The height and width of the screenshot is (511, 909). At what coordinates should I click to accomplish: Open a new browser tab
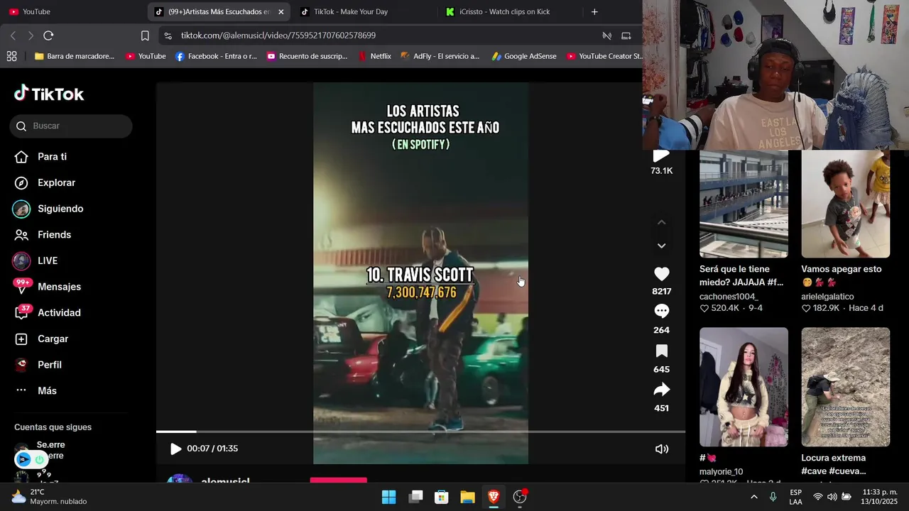[x=594, y=11]
